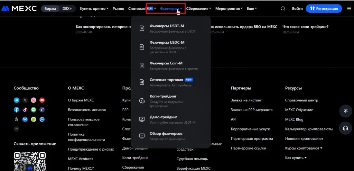Open the headset customer support button

(x=345, y=128)
